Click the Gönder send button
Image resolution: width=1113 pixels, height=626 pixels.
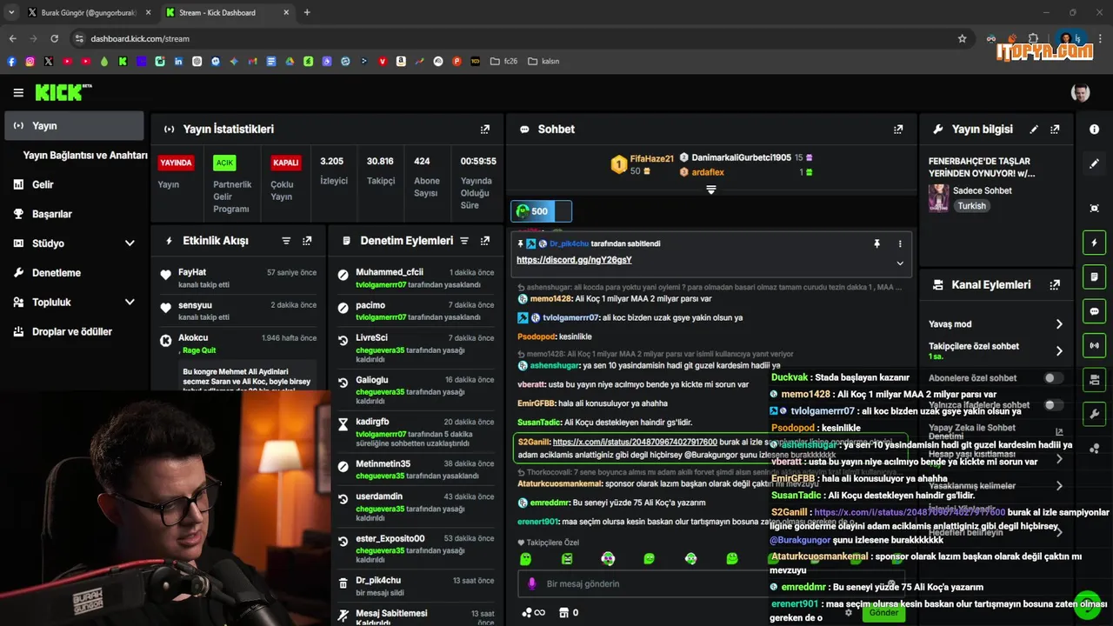click(883, 612)
